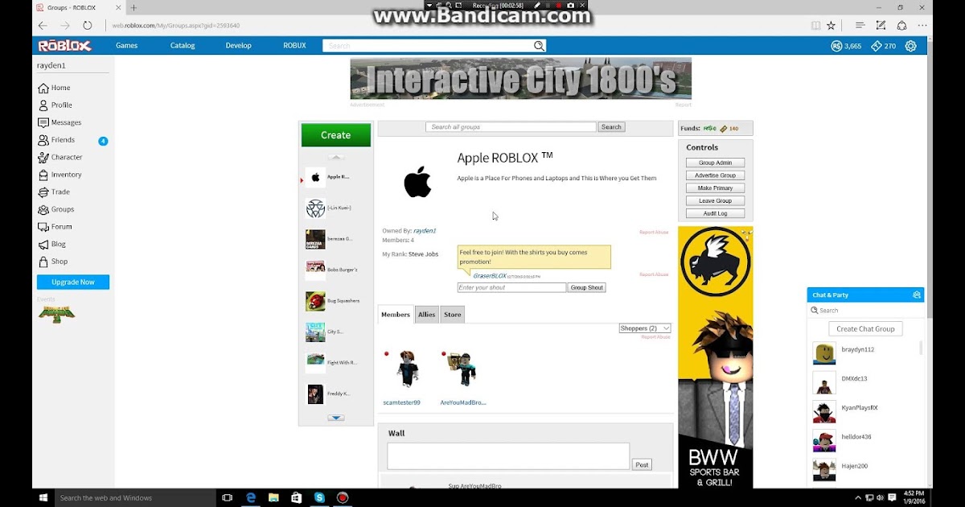Open the Profile sidebar entry
This screenshot has height=507, width=965.
55,105
